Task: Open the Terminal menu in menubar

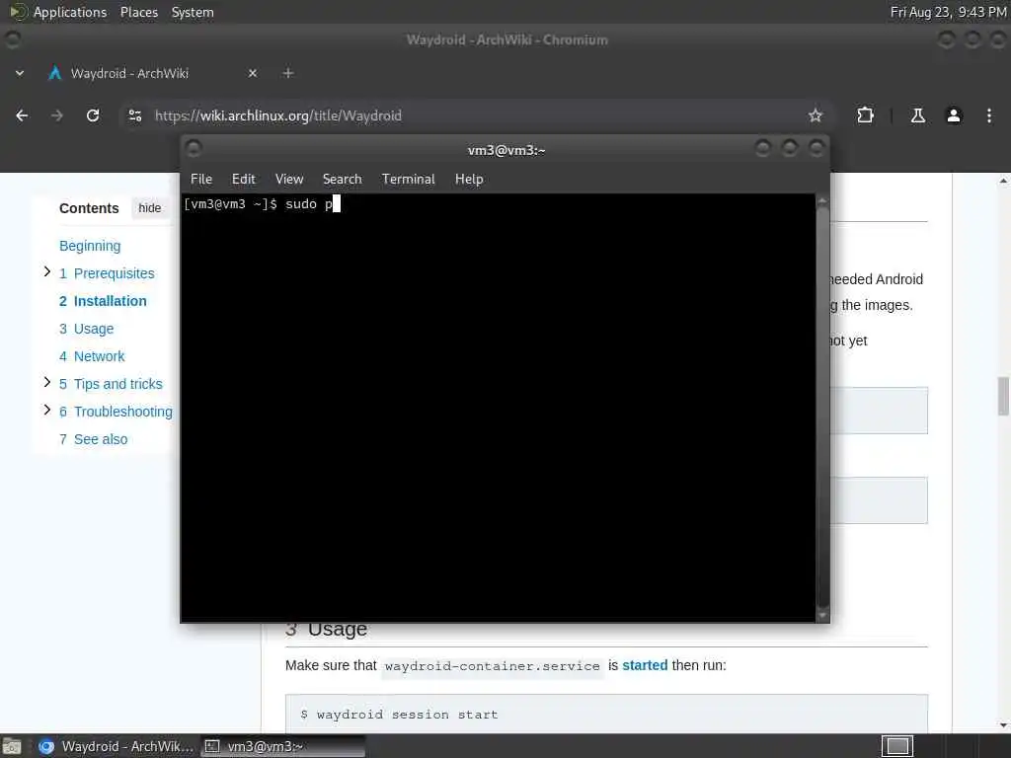Action: pos(408,180)
